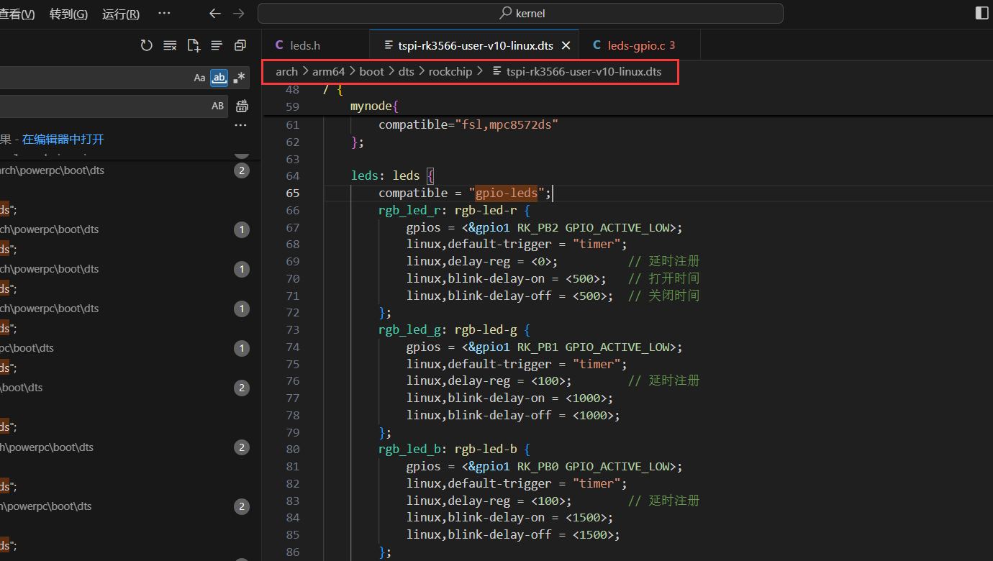993x561 pixels.
Task: Click the 在编辑器中打开 link
Action: click(x=63, y=140)
